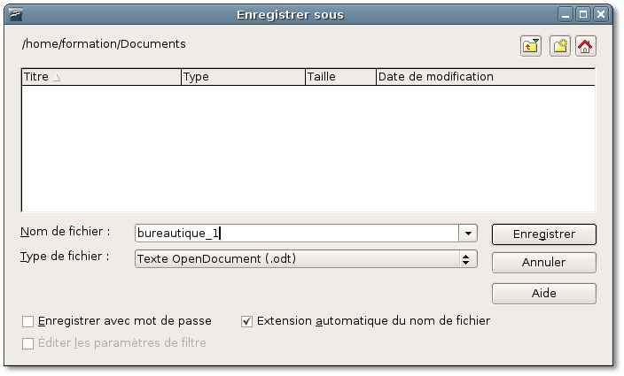Sort files by Titre column header
The height and width of the screenshot is (376, 624).
click(x=101, y=77)
